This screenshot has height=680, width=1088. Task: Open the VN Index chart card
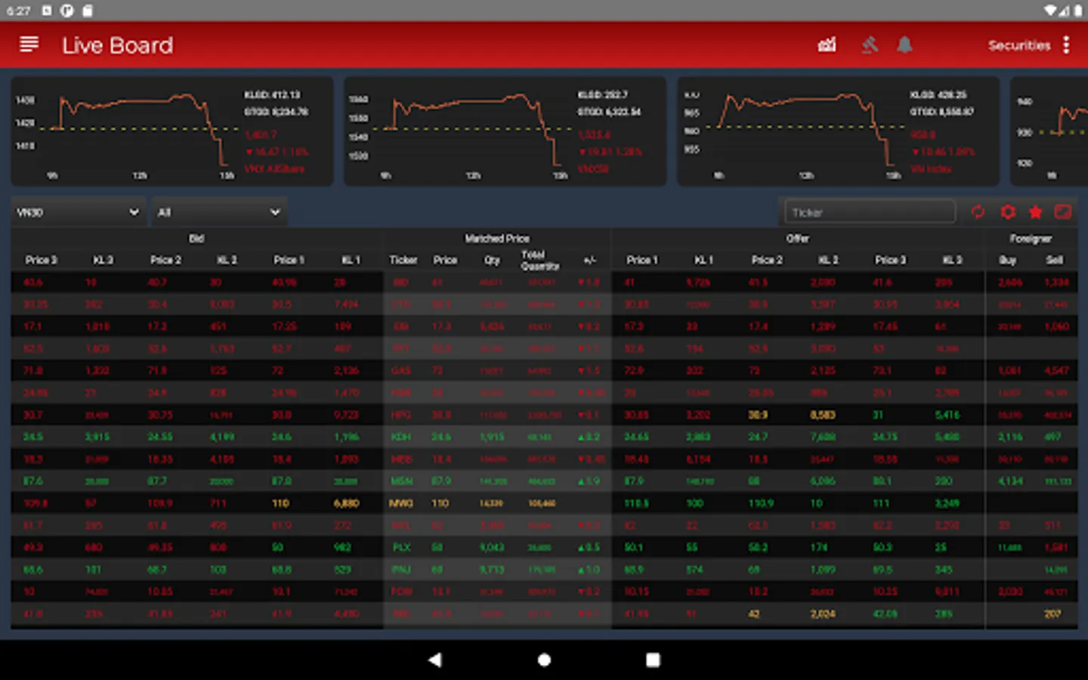coord(838,131)
